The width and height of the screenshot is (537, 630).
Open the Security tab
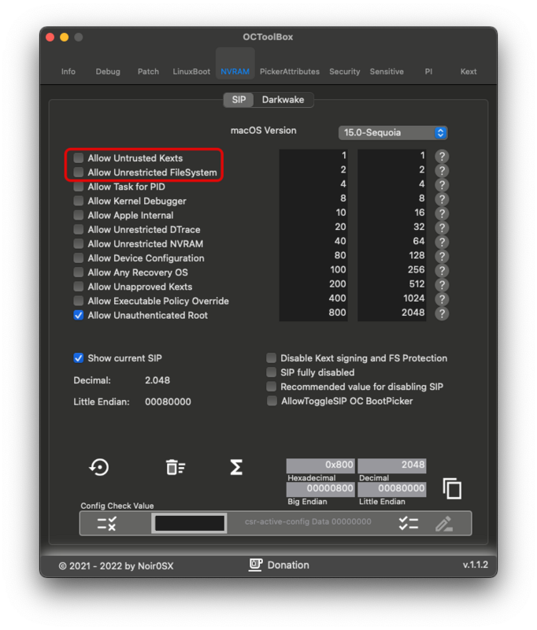[x=345, y=72]
